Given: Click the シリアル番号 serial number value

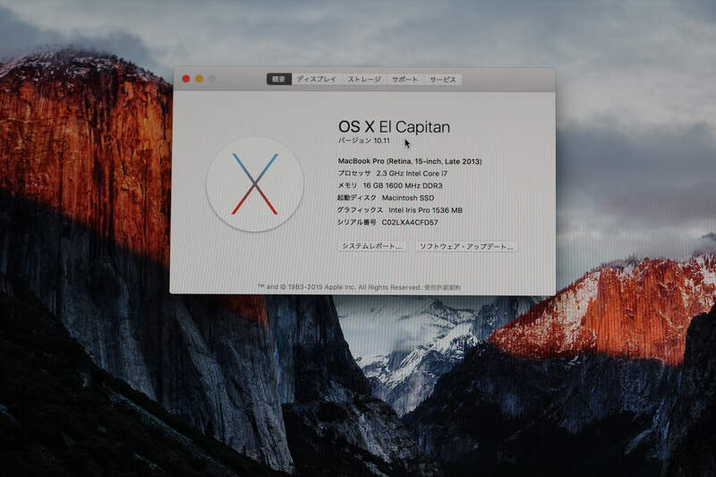Looking at the screenshot, I should point(410,222).
